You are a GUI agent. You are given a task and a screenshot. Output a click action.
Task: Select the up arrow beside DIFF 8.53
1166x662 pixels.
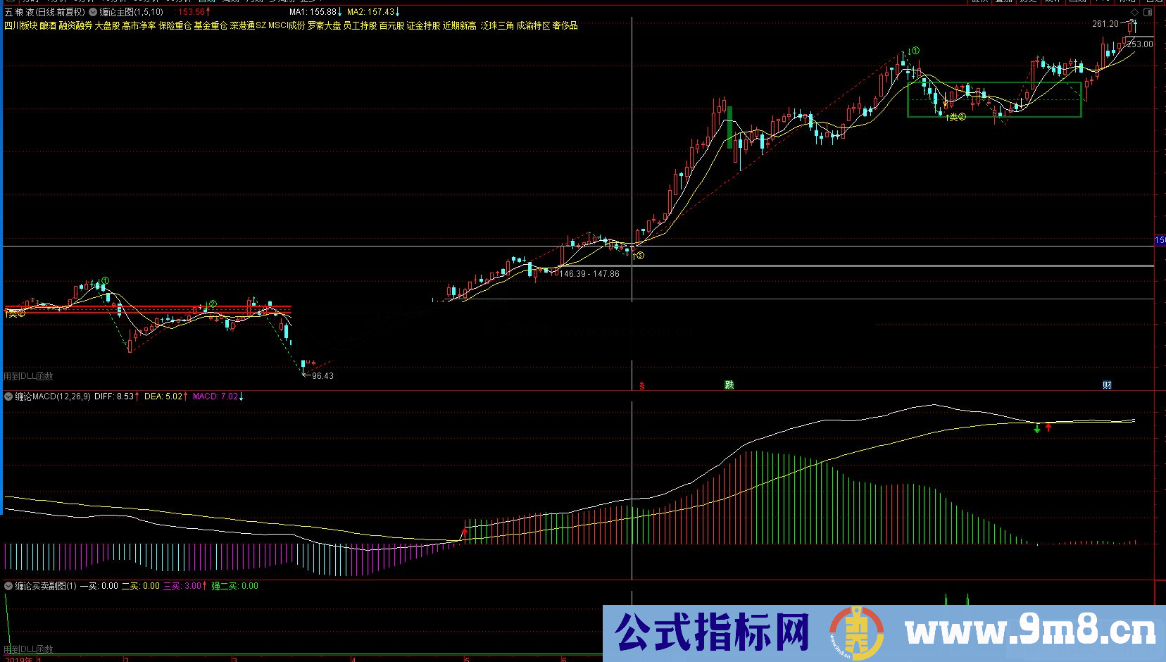click(x=137, y=396)
